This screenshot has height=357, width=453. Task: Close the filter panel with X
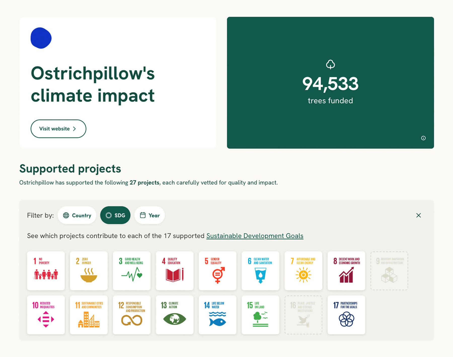click(419, 215)
